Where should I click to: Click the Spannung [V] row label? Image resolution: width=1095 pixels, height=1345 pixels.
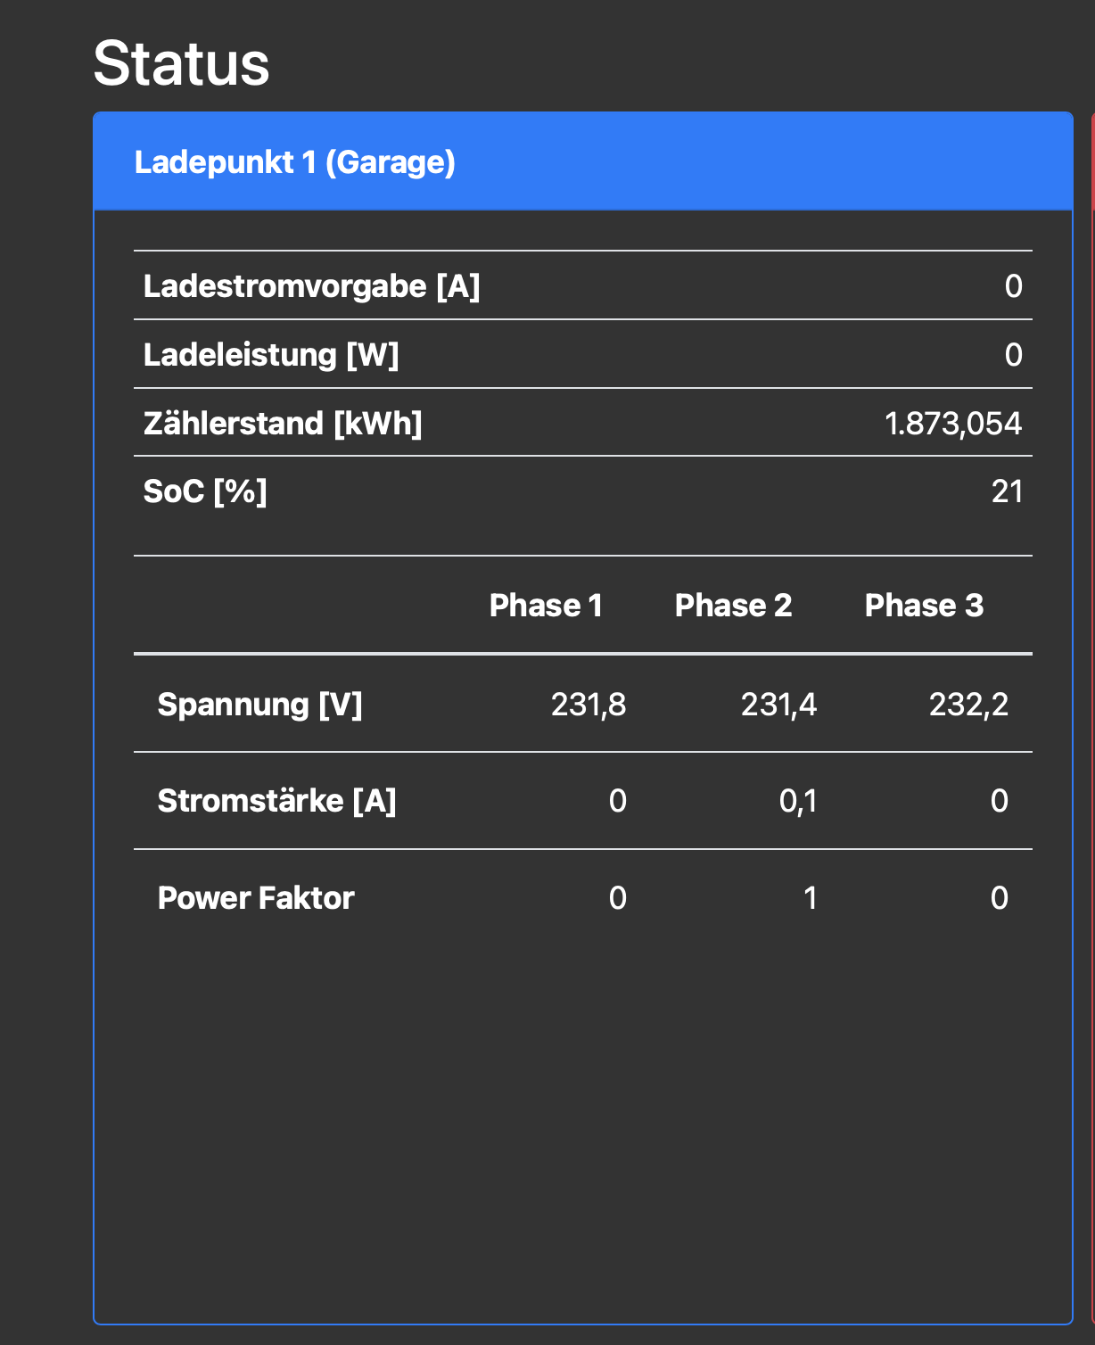(x=259, y=705)
